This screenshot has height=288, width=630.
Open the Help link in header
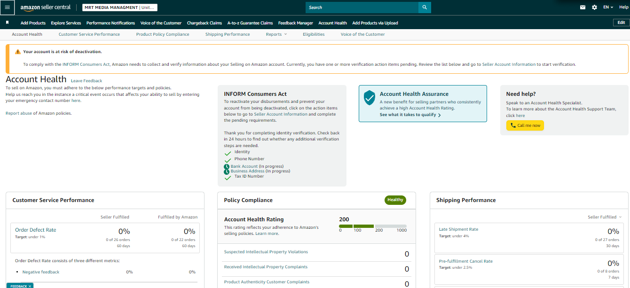(623, 8)
